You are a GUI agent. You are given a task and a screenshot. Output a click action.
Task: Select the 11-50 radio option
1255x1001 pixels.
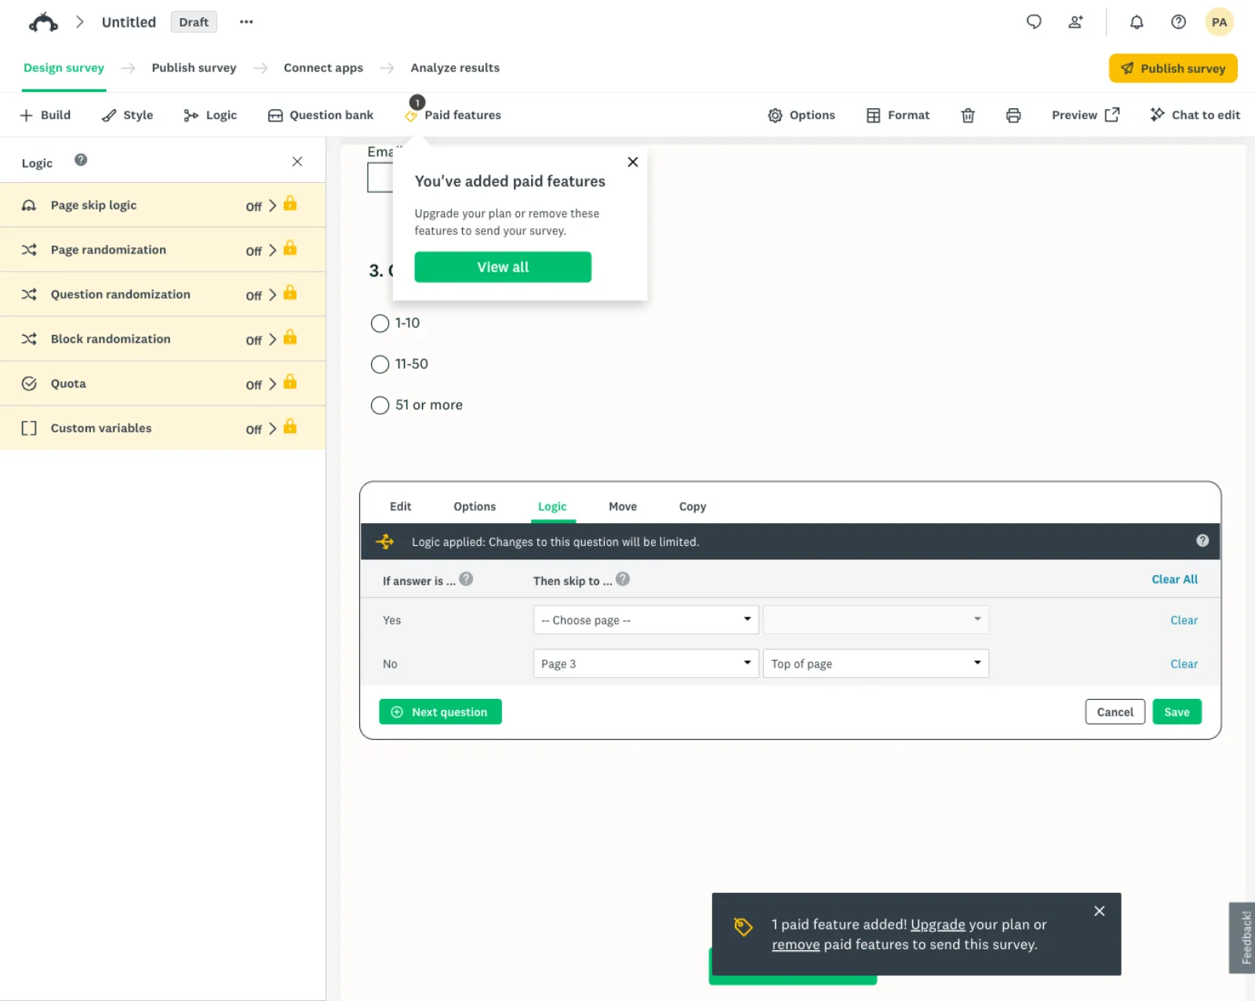click(380, 364)
